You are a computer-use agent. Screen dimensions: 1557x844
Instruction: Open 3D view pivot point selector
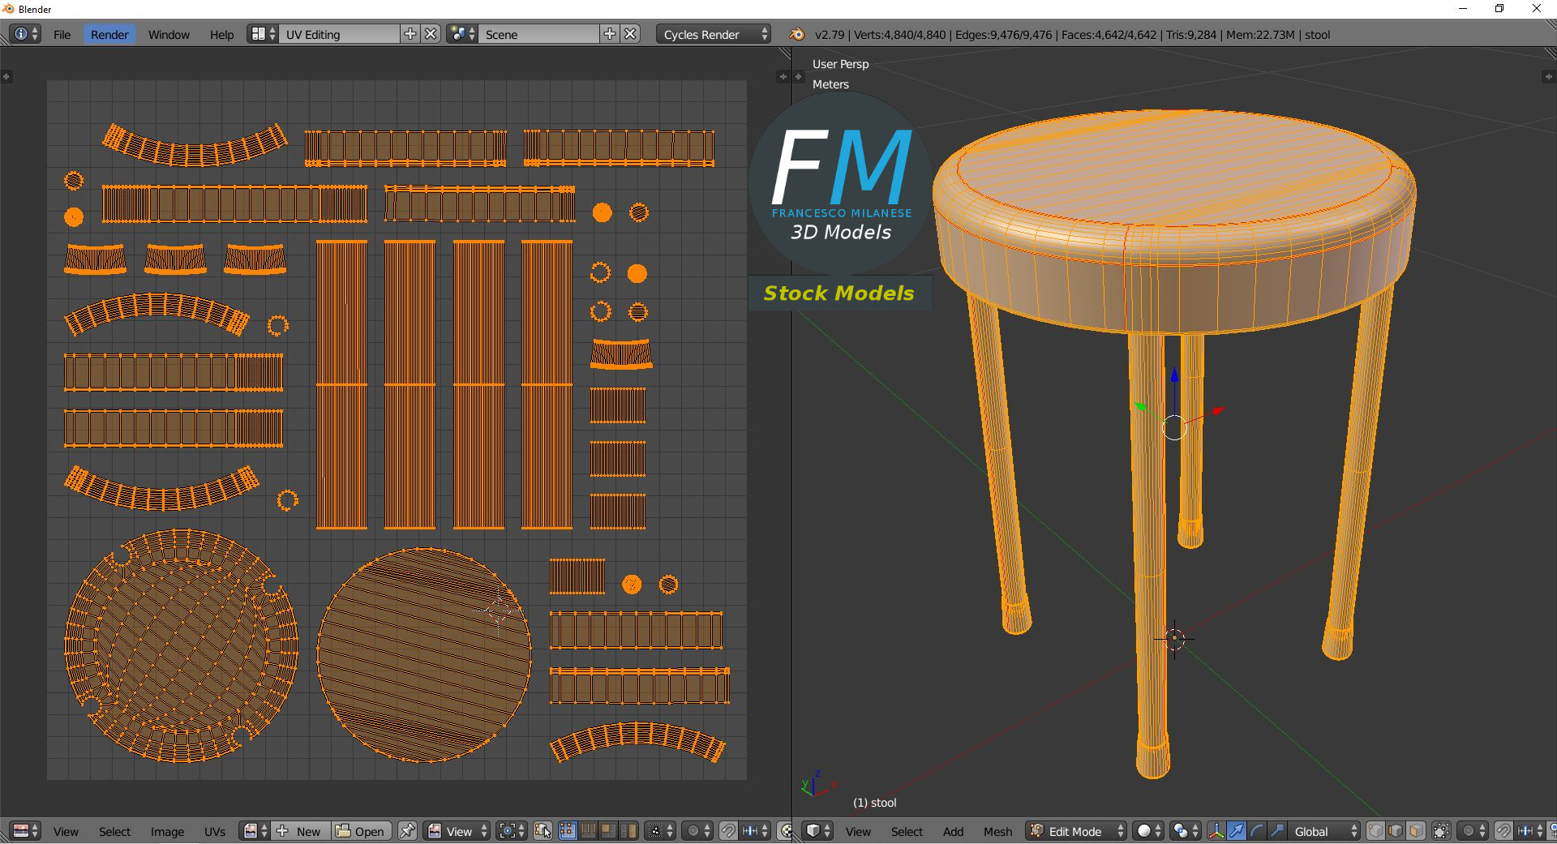(1186, 831)
